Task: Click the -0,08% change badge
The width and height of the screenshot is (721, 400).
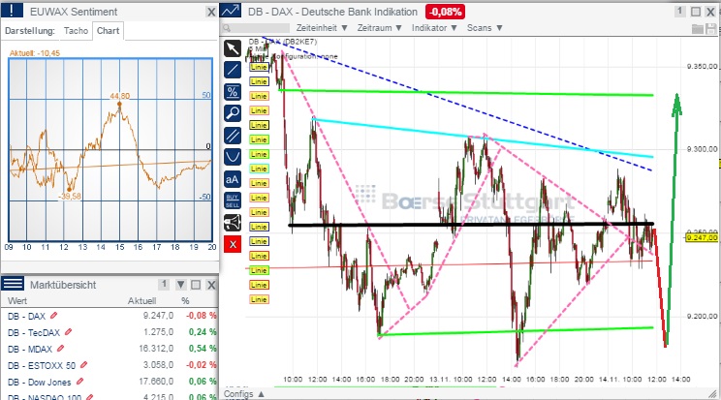Action: click(446, 12)
